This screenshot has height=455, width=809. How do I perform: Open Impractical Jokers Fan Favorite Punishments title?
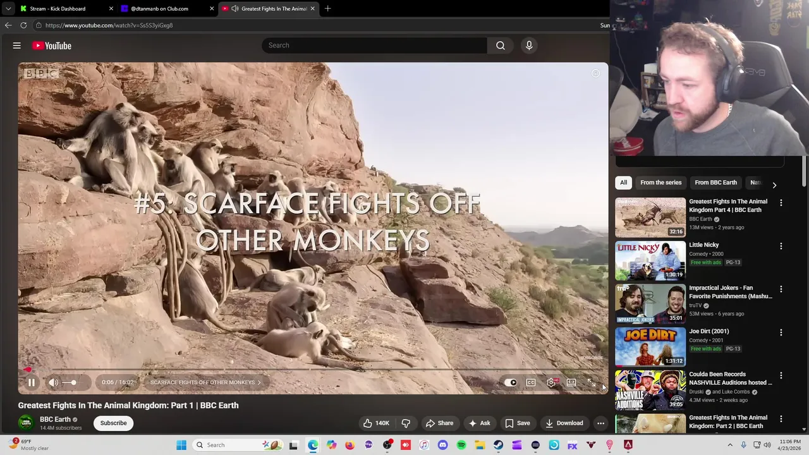tap(731, 292)
